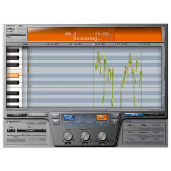Viewport: 171px width, 171px height.
Task: Click the vertical scroll up arrow
Action: (163, 97)
